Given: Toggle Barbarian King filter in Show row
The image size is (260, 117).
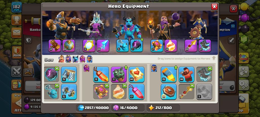Looking at the screenshot, I should pyautogui.click(x=61, y=59).
